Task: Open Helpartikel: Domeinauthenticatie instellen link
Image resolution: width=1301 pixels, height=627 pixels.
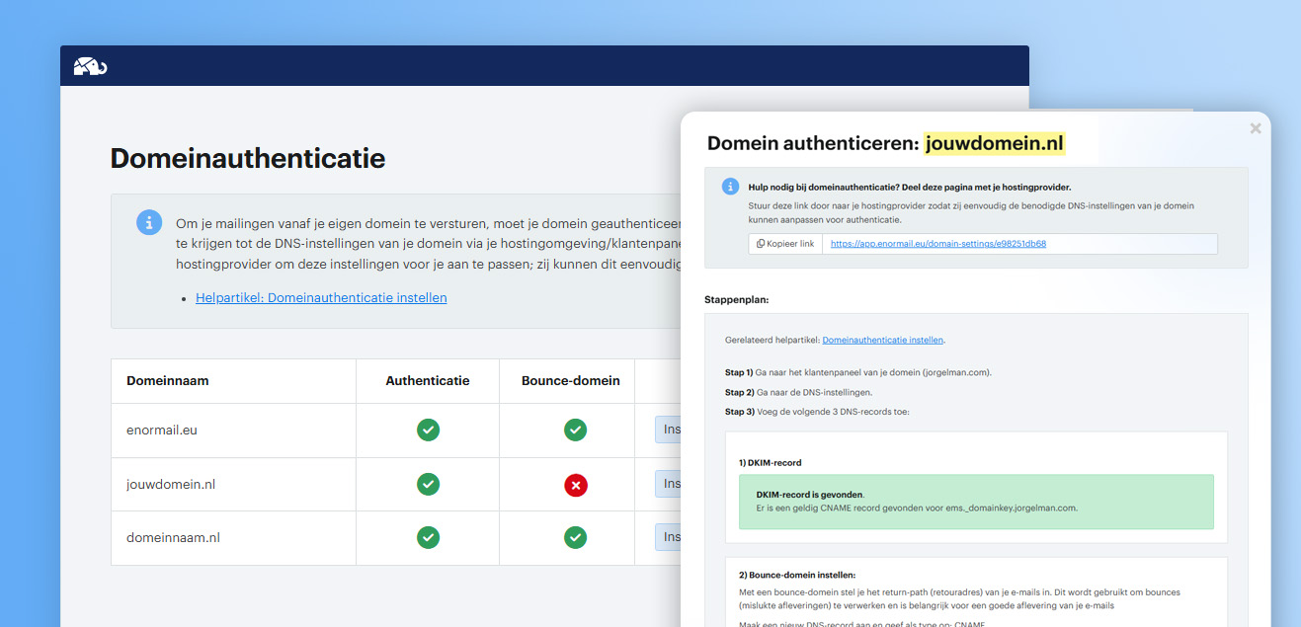Action: [x=321, y=297]
